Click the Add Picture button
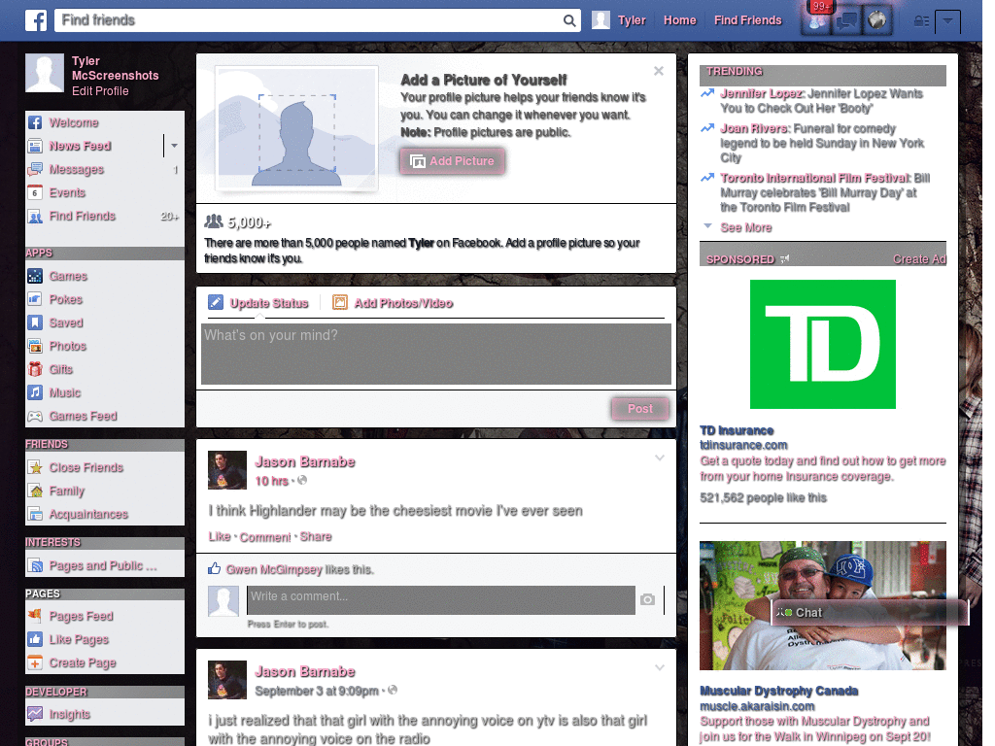 (453, 161)
